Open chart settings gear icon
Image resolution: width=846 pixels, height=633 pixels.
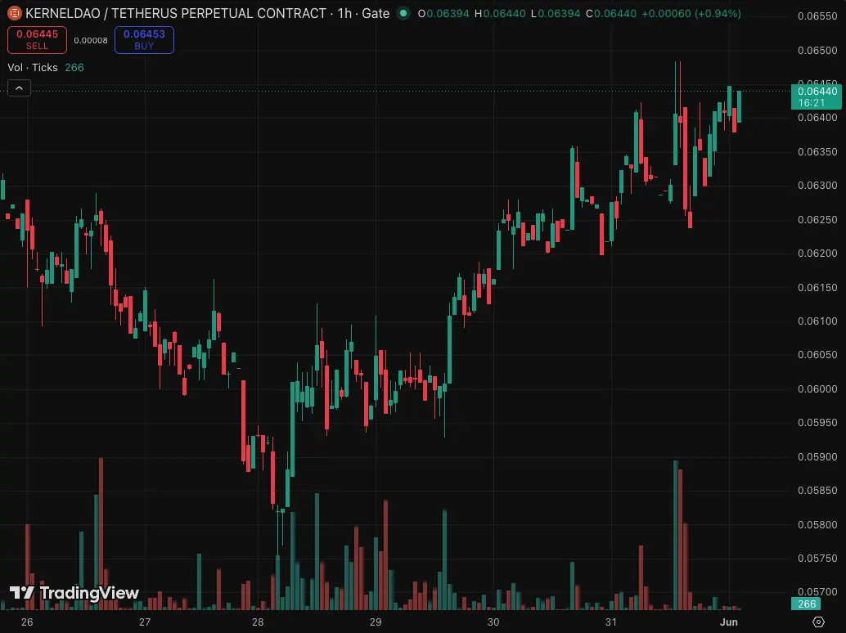coord(818,622)
